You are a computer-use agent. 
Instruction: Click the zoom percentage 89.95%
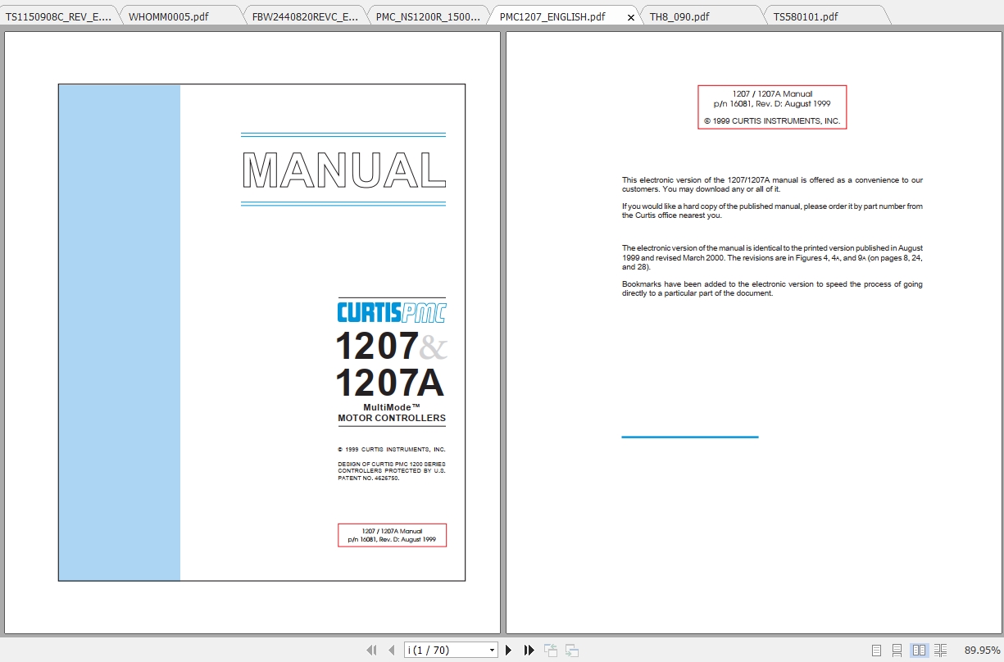tap(980, 649)
